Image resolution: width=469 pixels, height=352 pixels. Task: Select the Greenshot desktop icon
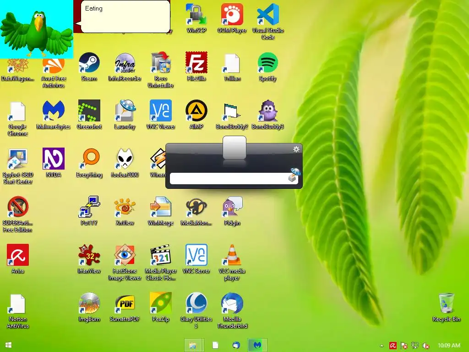click(89, 115)
